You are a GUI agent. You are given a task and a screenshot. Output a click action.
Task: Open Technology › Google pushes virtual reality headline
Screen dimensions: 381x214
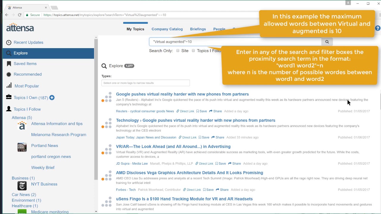tap(196, 120)
